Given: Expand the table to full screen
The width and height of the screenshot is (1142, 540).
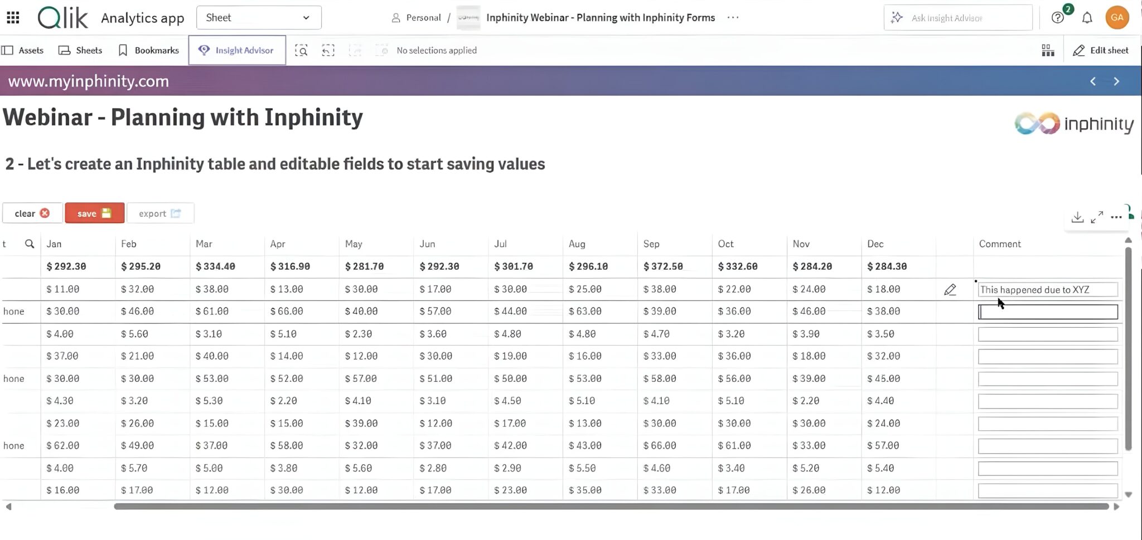Looking at the screenshot, I should [x=1097, y=217].
